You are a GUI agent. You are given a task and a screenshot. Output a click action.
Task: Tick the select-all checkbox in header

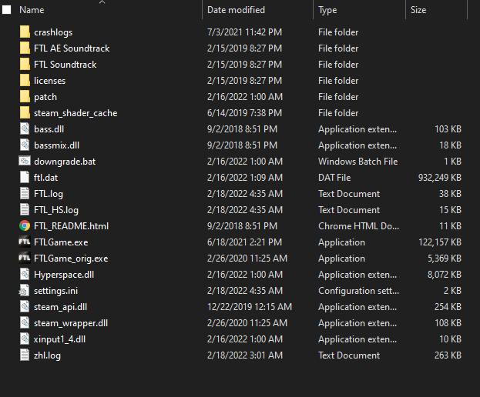pos(7,11)
